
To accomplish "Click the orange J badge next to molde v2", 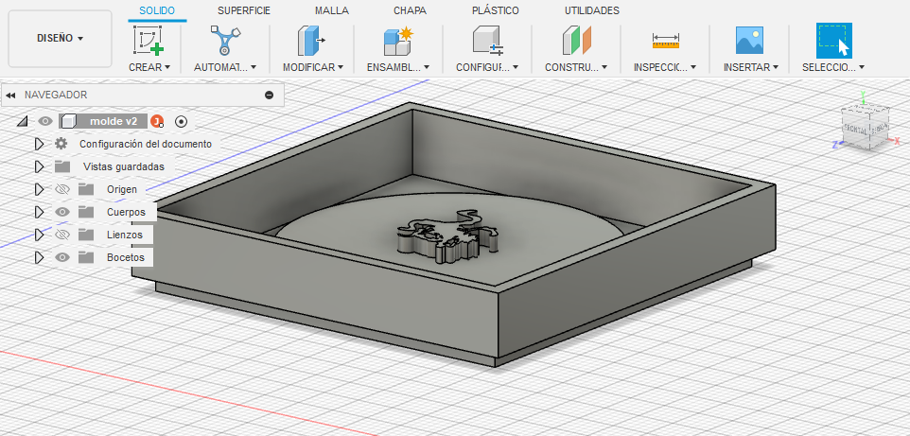I will pos(157,121).
